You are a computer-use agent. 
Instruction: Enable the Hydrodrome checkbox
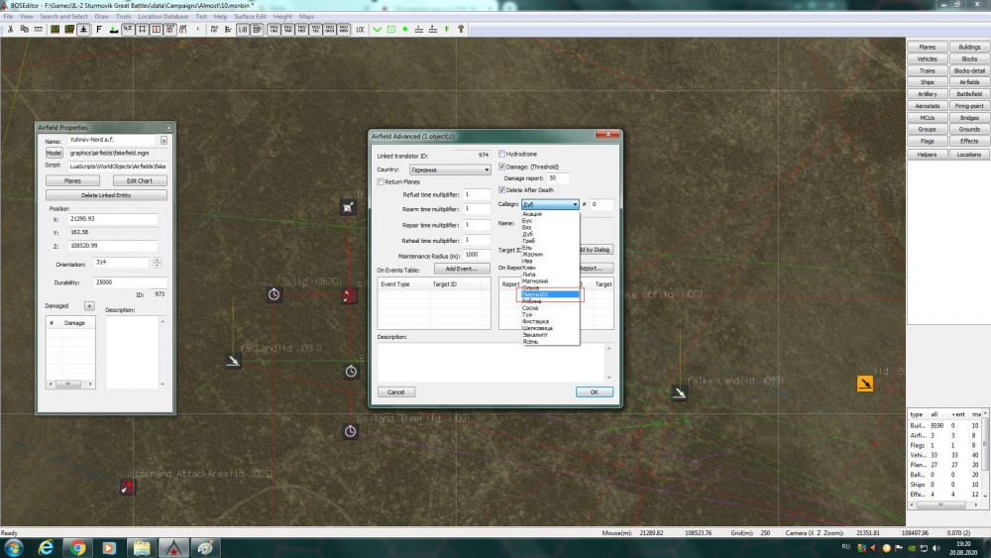click(x=501, y=155)
